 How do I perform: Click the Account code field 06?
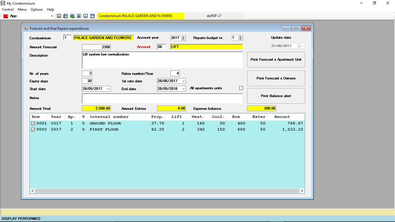(162, 47)
